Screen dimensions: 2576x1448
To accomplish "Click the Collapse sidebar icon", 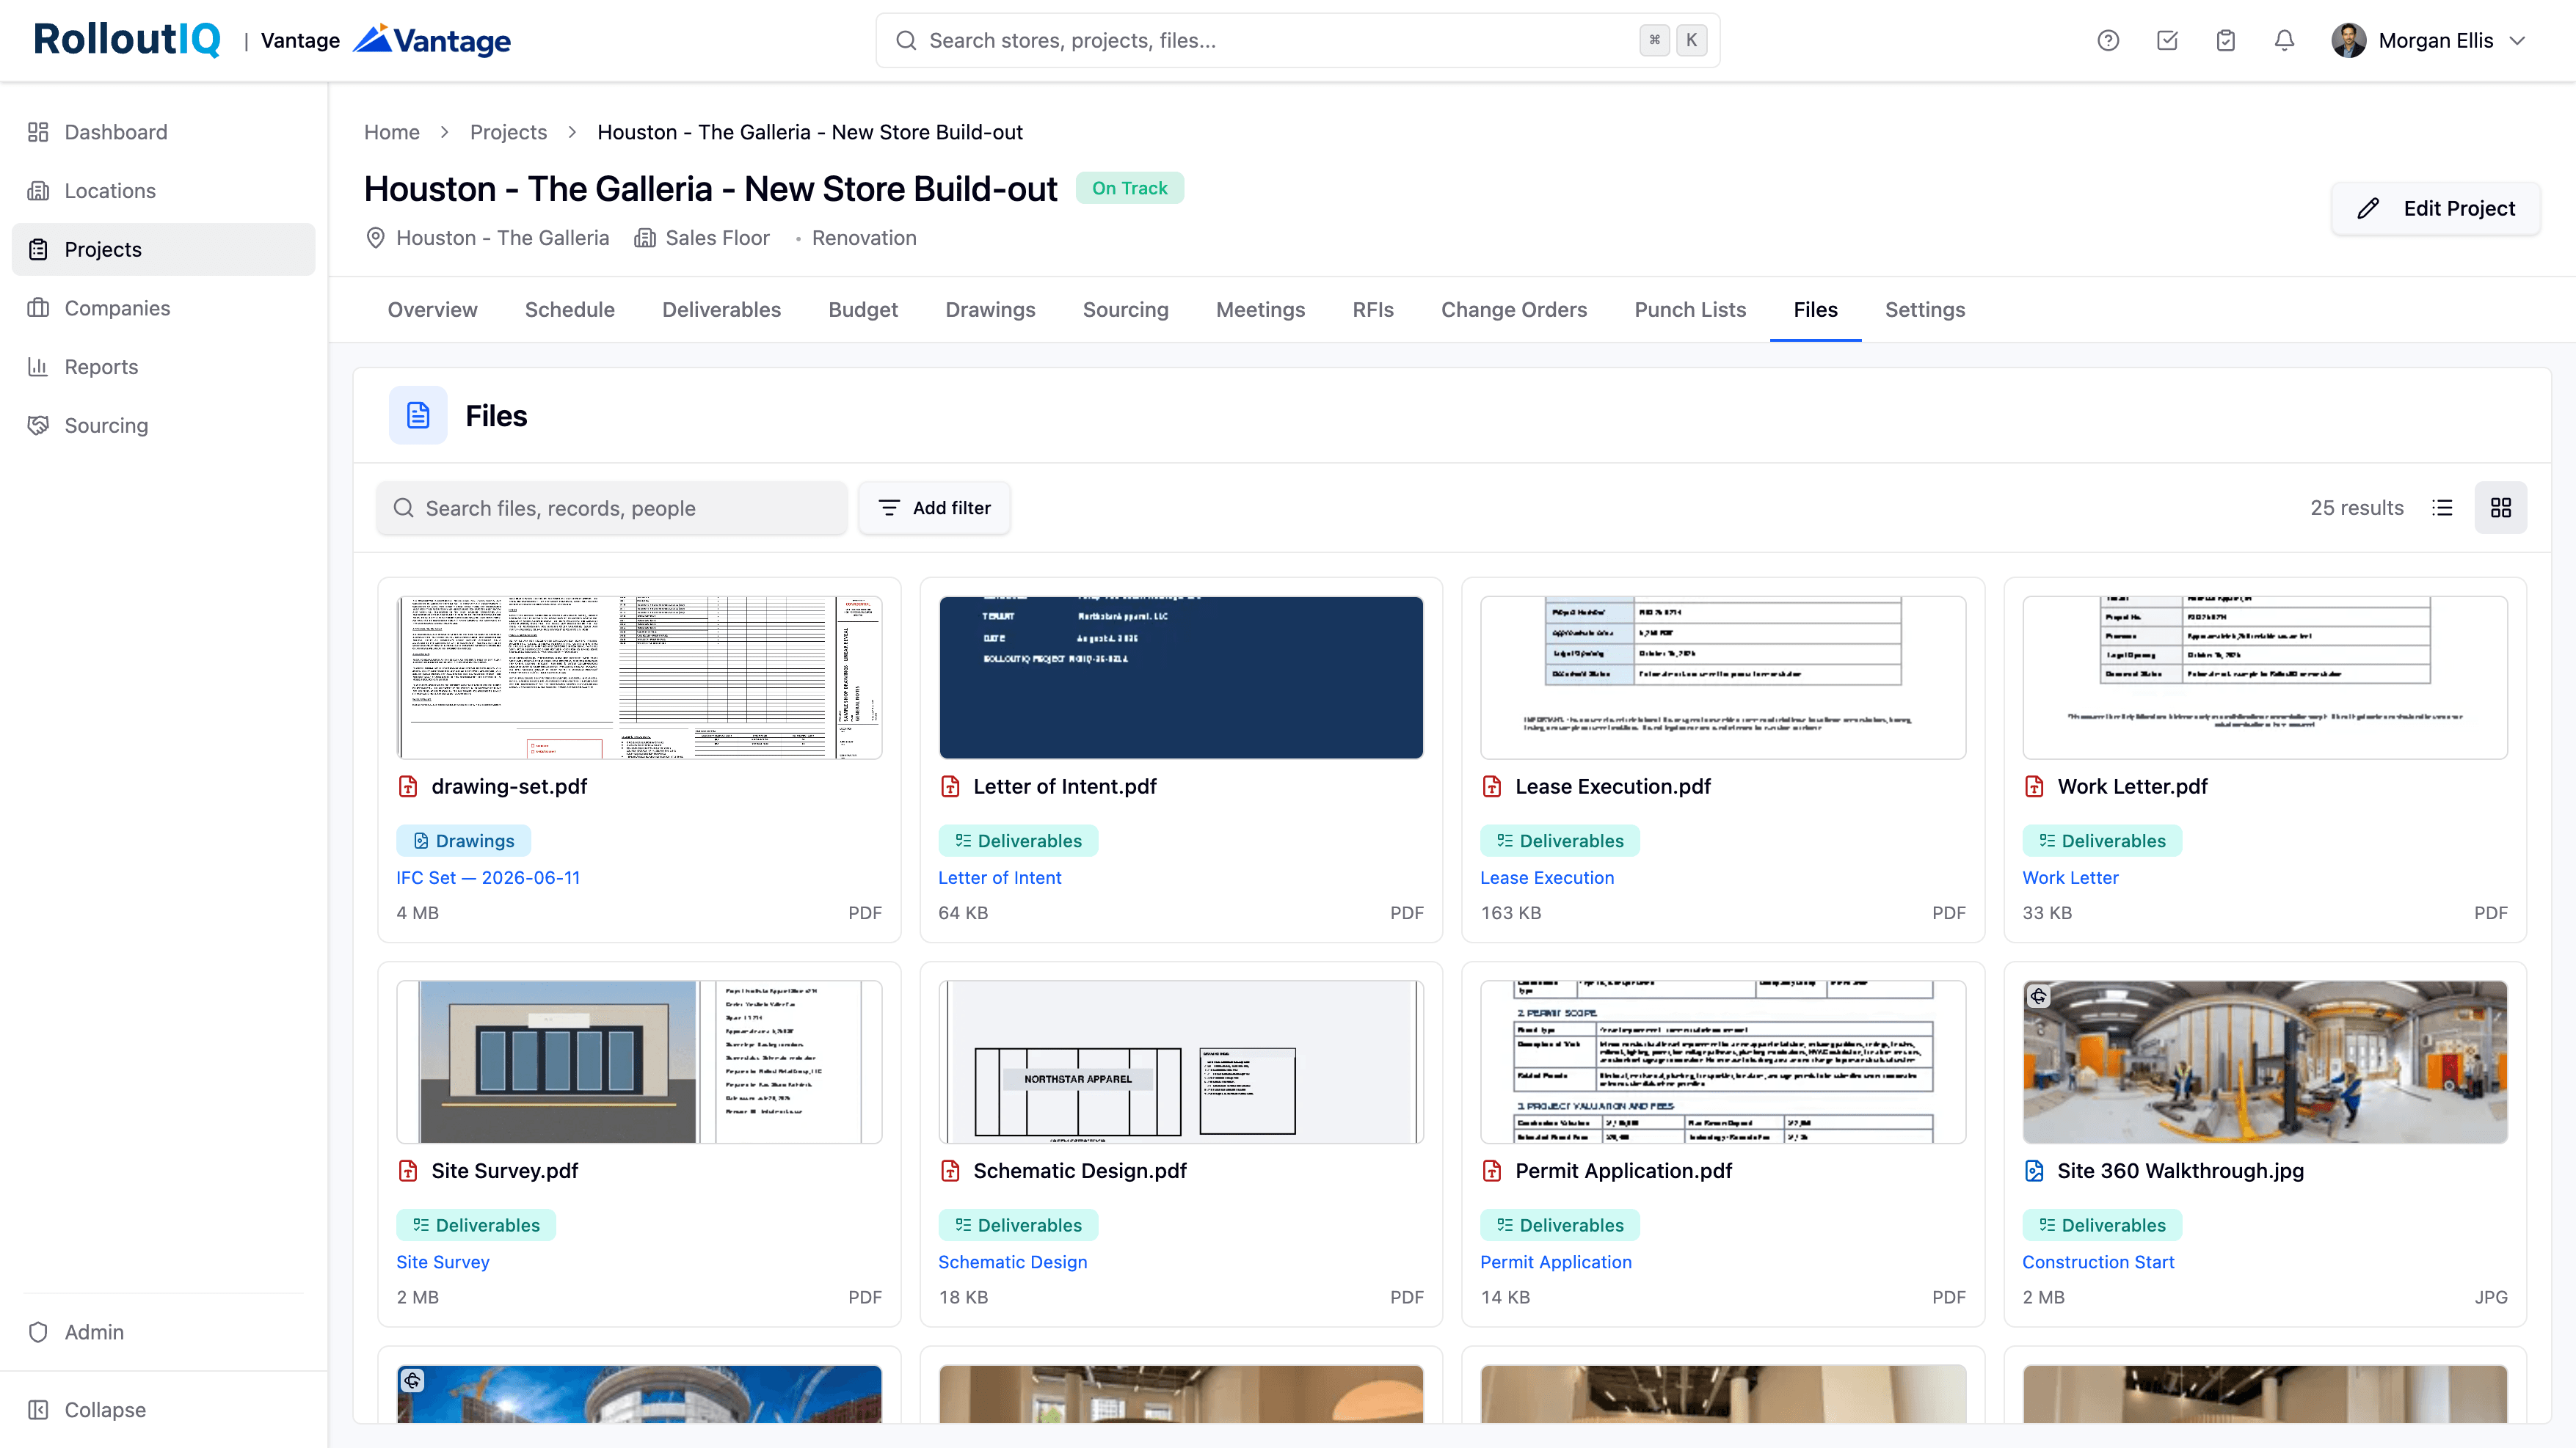I will 38,1410.
